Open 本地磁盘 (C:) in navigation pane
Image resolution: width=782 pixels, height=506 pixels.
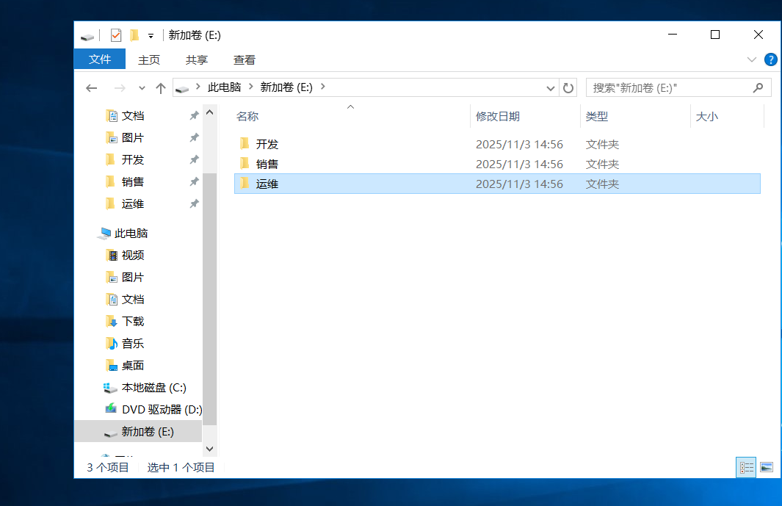(153, 388)
